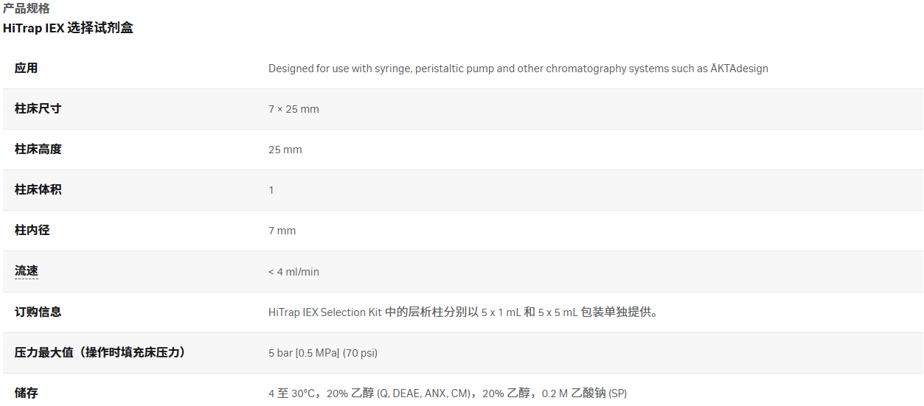
Task: Select the 柱床高度 row label
Action: (x=38, y=150)
